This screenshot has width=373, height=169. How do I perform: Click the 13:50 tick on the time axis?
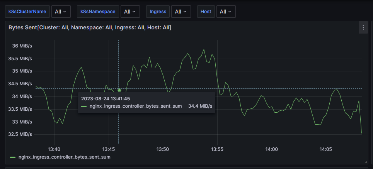click(163, 149)
